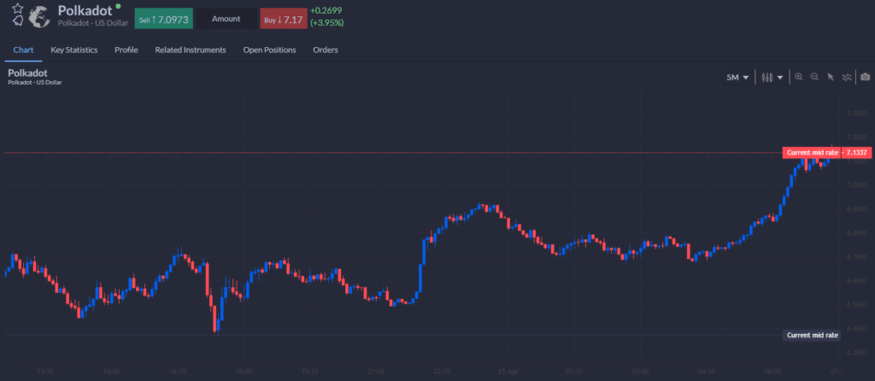Click the +0.2699 price change value
Screen dimensions: 875x381
coord(326,10)
